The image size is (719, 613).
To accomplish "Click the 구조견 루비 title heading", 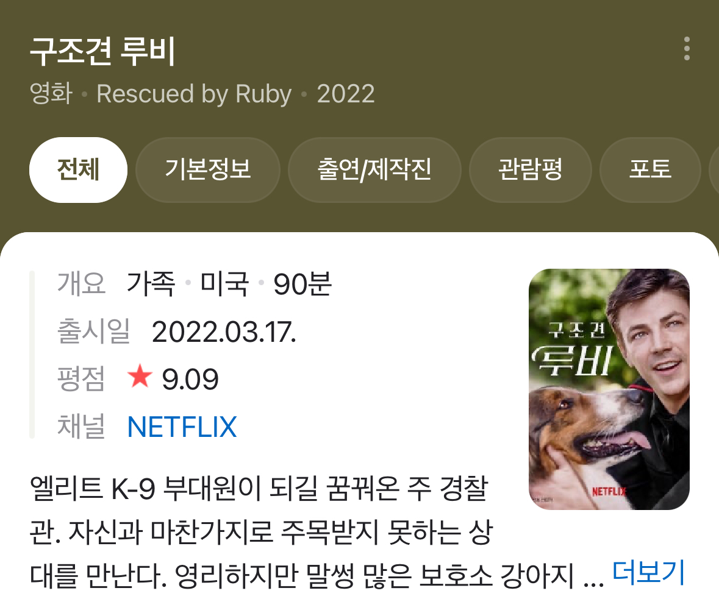I will (x=102, y=51).
